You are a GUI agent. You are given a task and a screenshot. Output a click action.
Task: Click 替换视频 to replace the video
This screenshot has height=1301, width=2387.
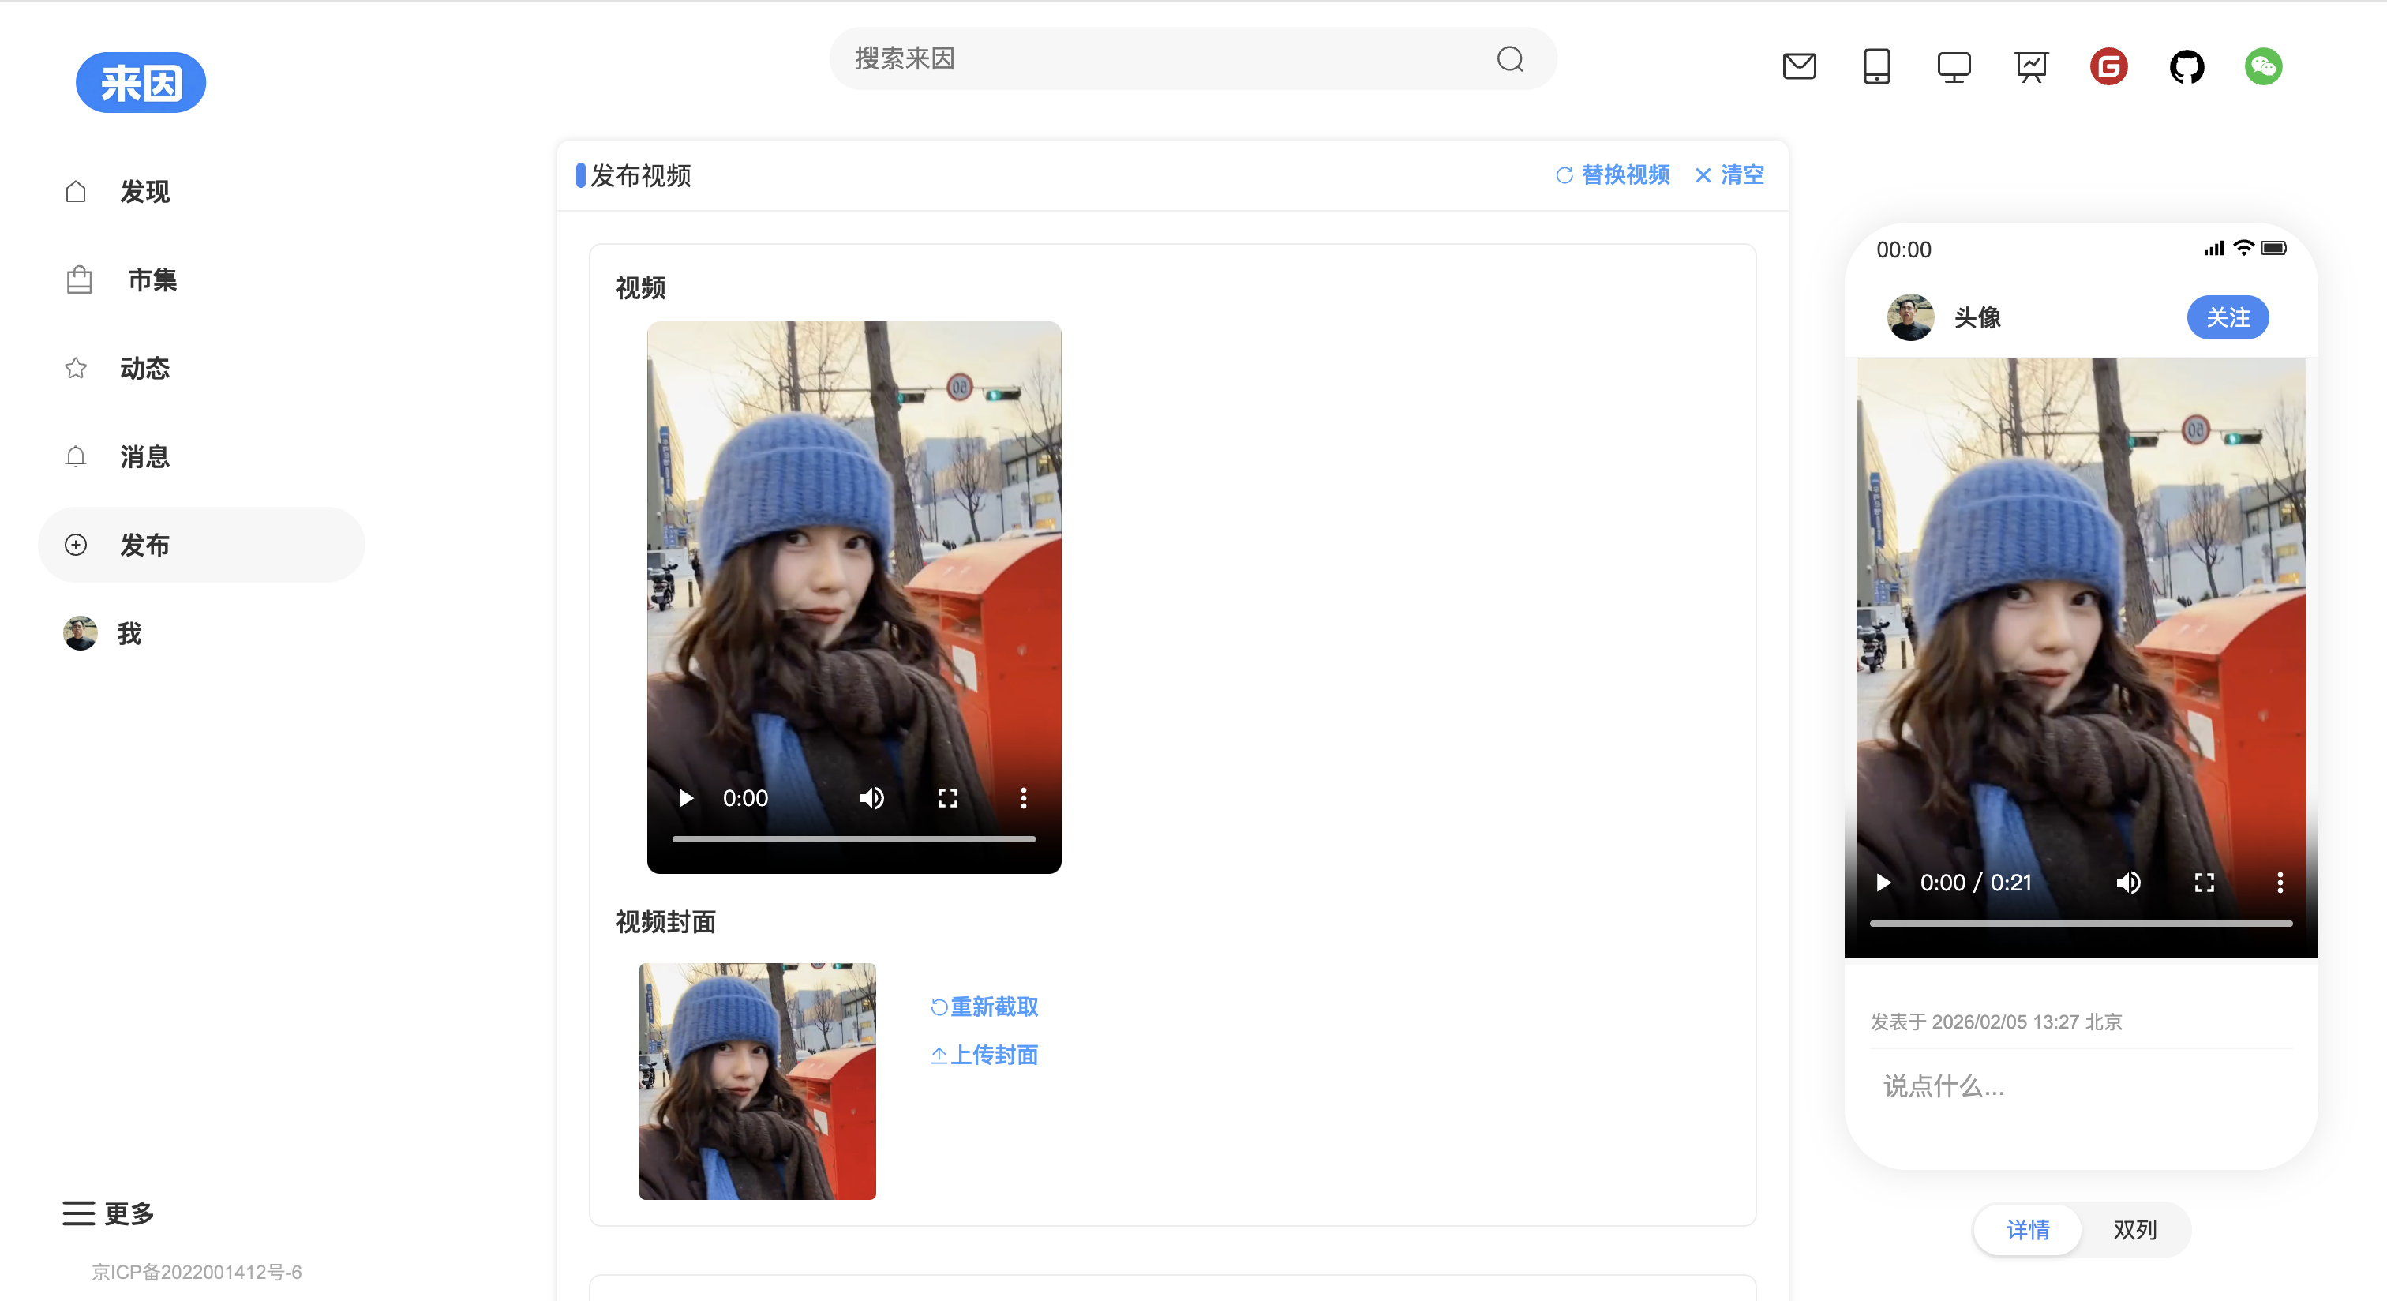coord(1613,175)
